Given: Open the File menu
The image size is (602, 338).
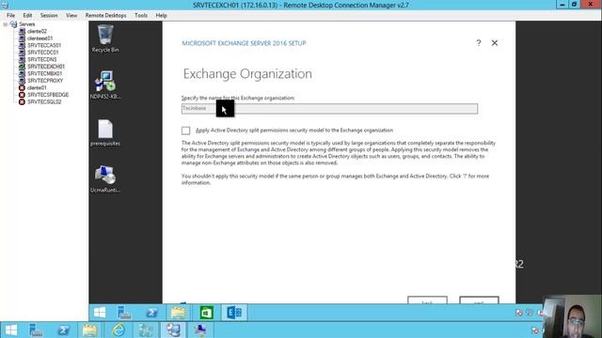Looking at the screenshot, I should [x=10, y=15].
